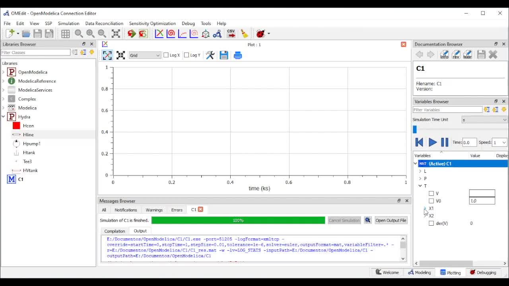Expand the L variable node

pyautogui.click(x=420, y=171)
